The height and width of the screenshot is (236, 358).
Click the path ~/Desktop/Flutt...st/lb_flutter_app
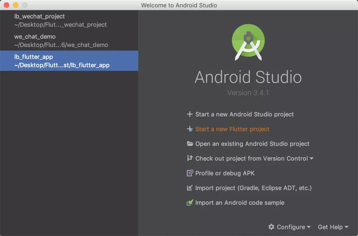coord(62,65)
